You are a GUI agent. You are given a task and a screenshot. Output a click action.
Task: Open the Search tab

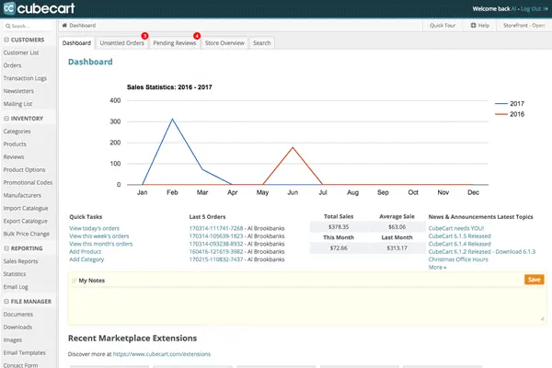pyautogui.click(x=261, y=42)
